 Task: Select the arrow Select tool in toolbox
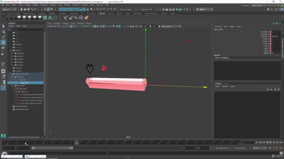pyautogui.click(x=3, y=26)
